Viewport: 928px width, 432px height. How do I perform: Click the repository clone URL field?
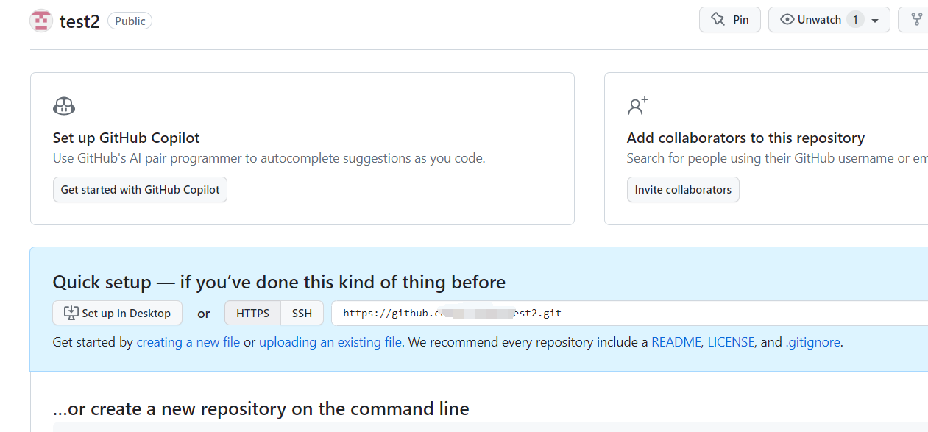(x=629, y=313)
